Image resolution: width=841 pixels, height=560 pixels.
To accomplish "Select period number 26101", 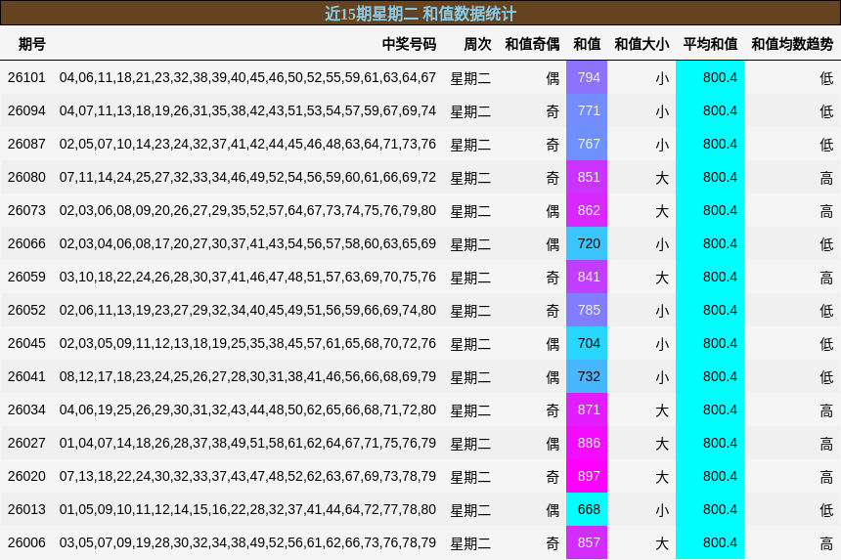I will coord(26,78).
